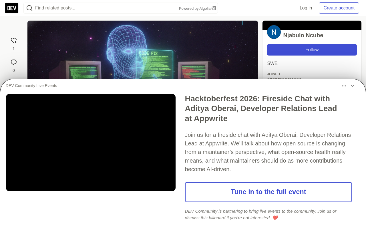Open the billboard three-dots options menu
The image size is (366, 229).
pos(344,86)
